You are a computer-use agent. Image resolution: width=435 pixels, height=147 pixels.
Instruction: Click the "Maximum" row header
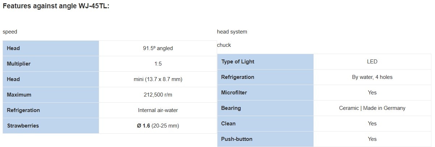point(19,95)
